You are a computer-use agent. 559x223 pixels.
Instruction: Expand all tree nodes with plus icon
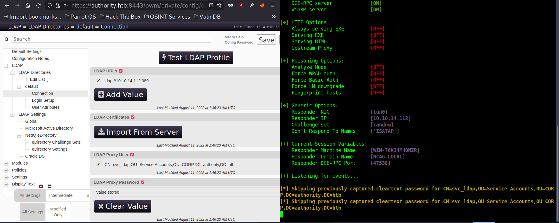click(41, 186)
